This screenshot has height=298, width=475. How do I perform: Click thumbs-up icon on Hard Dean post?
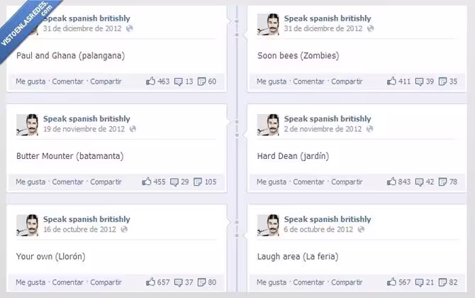391,182
